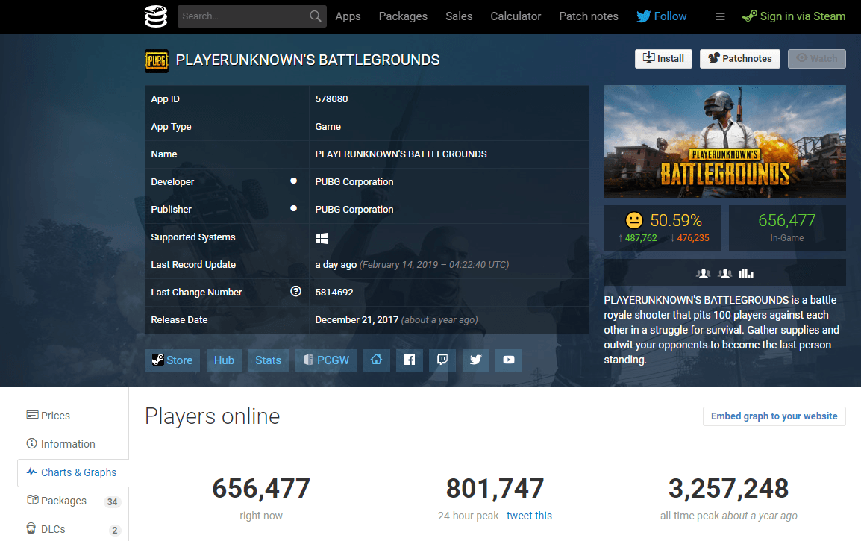This screenshot has height=541, width=861.
Task: Click the PUBG Corporation publisher link
Action: pyautogui.click(x=354, y=209)
